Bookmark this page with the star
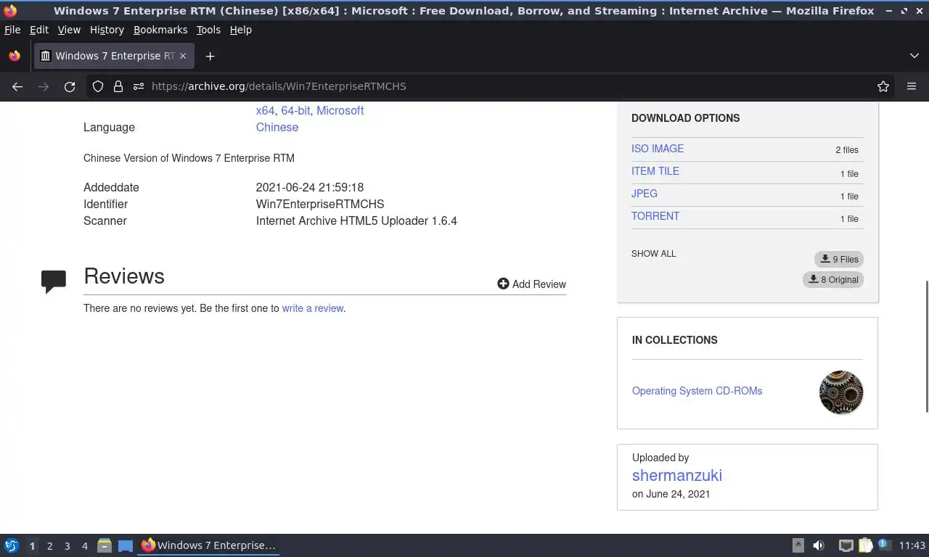Image resolution: width=929 pixels, height=557 pixels. click(x=883, y=86)
